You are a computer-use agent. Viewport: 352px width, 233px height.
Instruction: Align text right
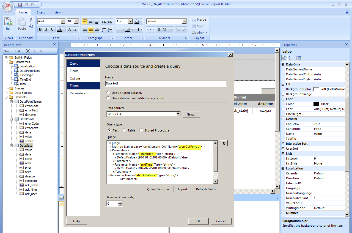tap(97, 30)
